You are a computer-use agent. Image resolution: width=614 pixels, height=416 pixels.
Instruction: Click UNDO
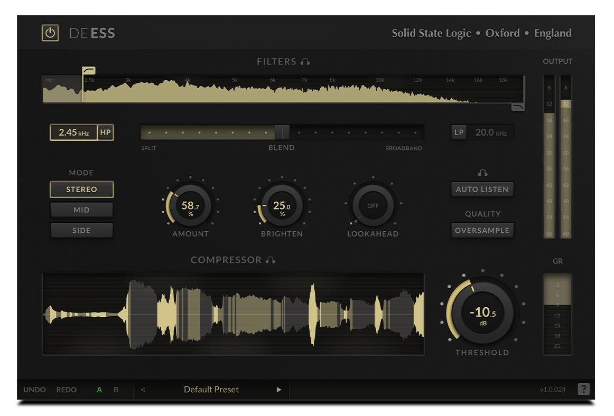[x=34, y=390]
